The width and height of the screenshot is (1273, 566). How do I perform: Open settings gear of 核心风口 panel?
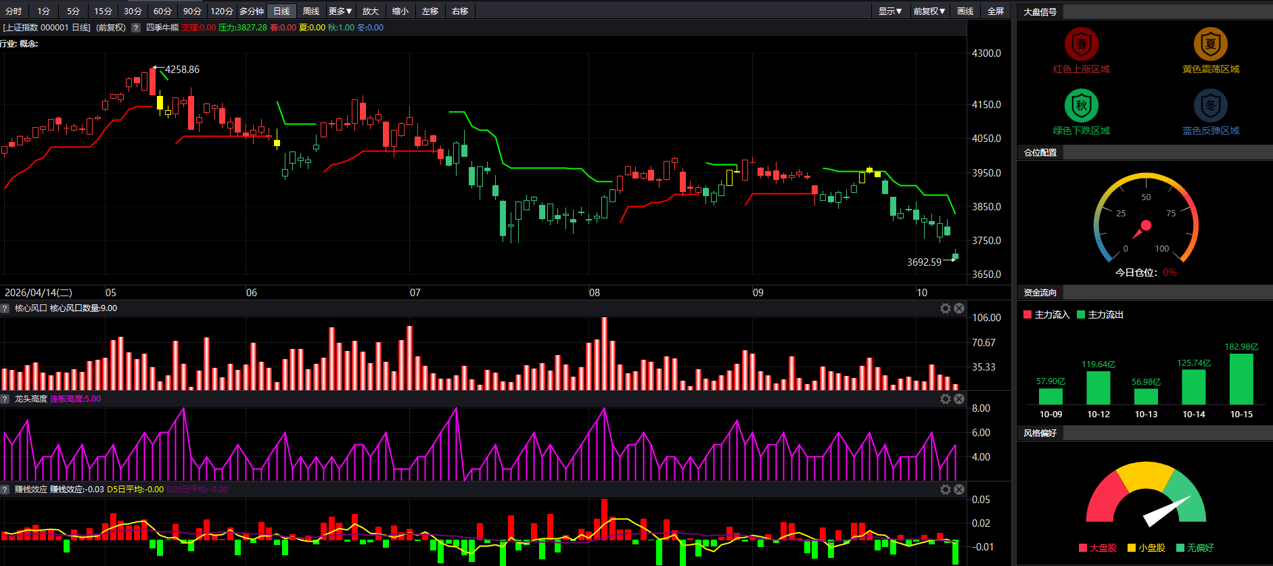click(x=946, y=308)
